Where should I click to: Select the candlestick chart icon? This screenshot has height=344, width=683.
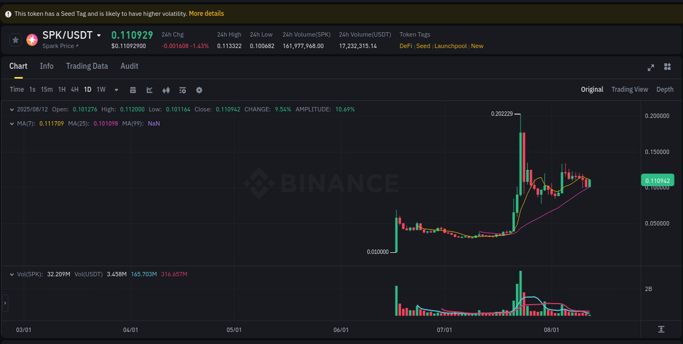[x=166, y=89]
